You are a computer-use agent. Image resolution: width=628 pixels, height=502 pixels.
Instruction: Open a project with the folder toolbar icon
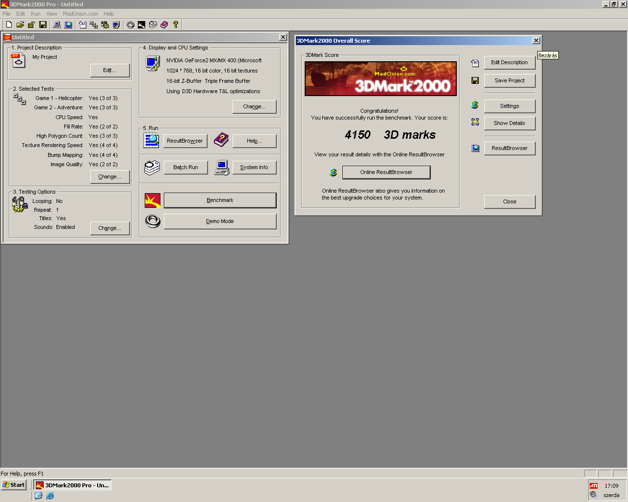point(20,25)
